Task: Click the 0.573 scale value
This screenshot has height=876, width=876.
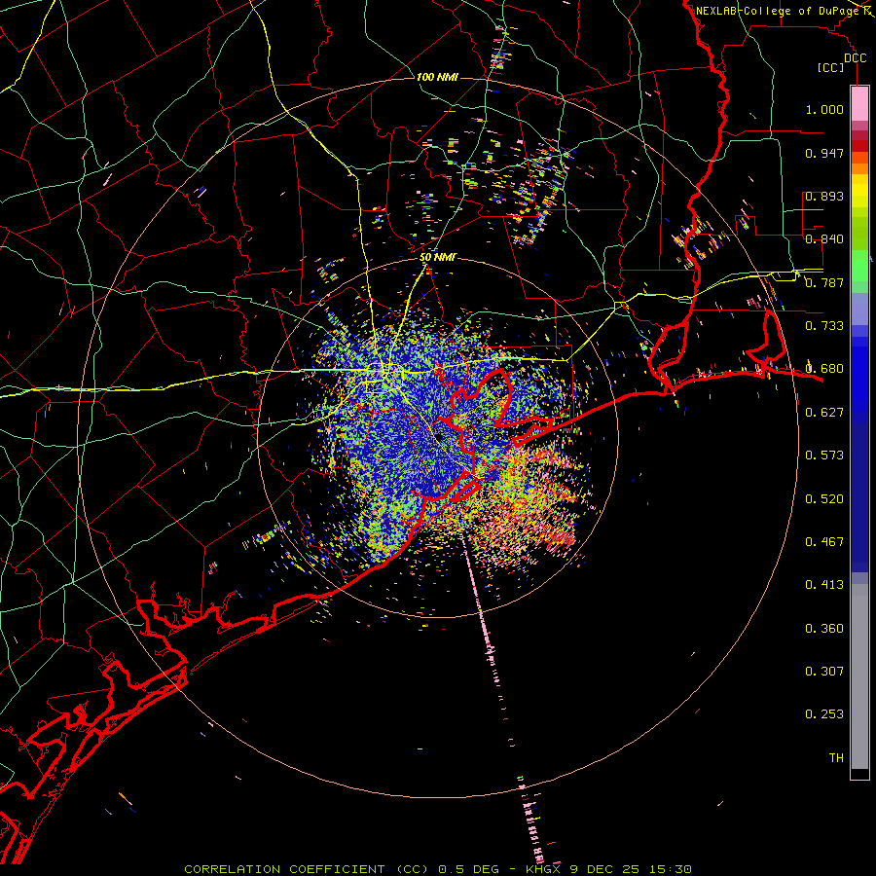Action: pyautogui.click(x=824, y=456)
